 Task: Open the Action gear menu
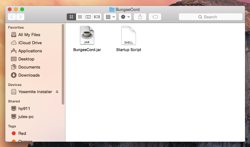pyautogui.click(x=125, y=17)
